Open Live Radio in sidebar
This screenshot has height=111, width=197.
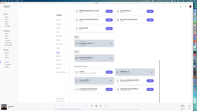coord(7,26)
